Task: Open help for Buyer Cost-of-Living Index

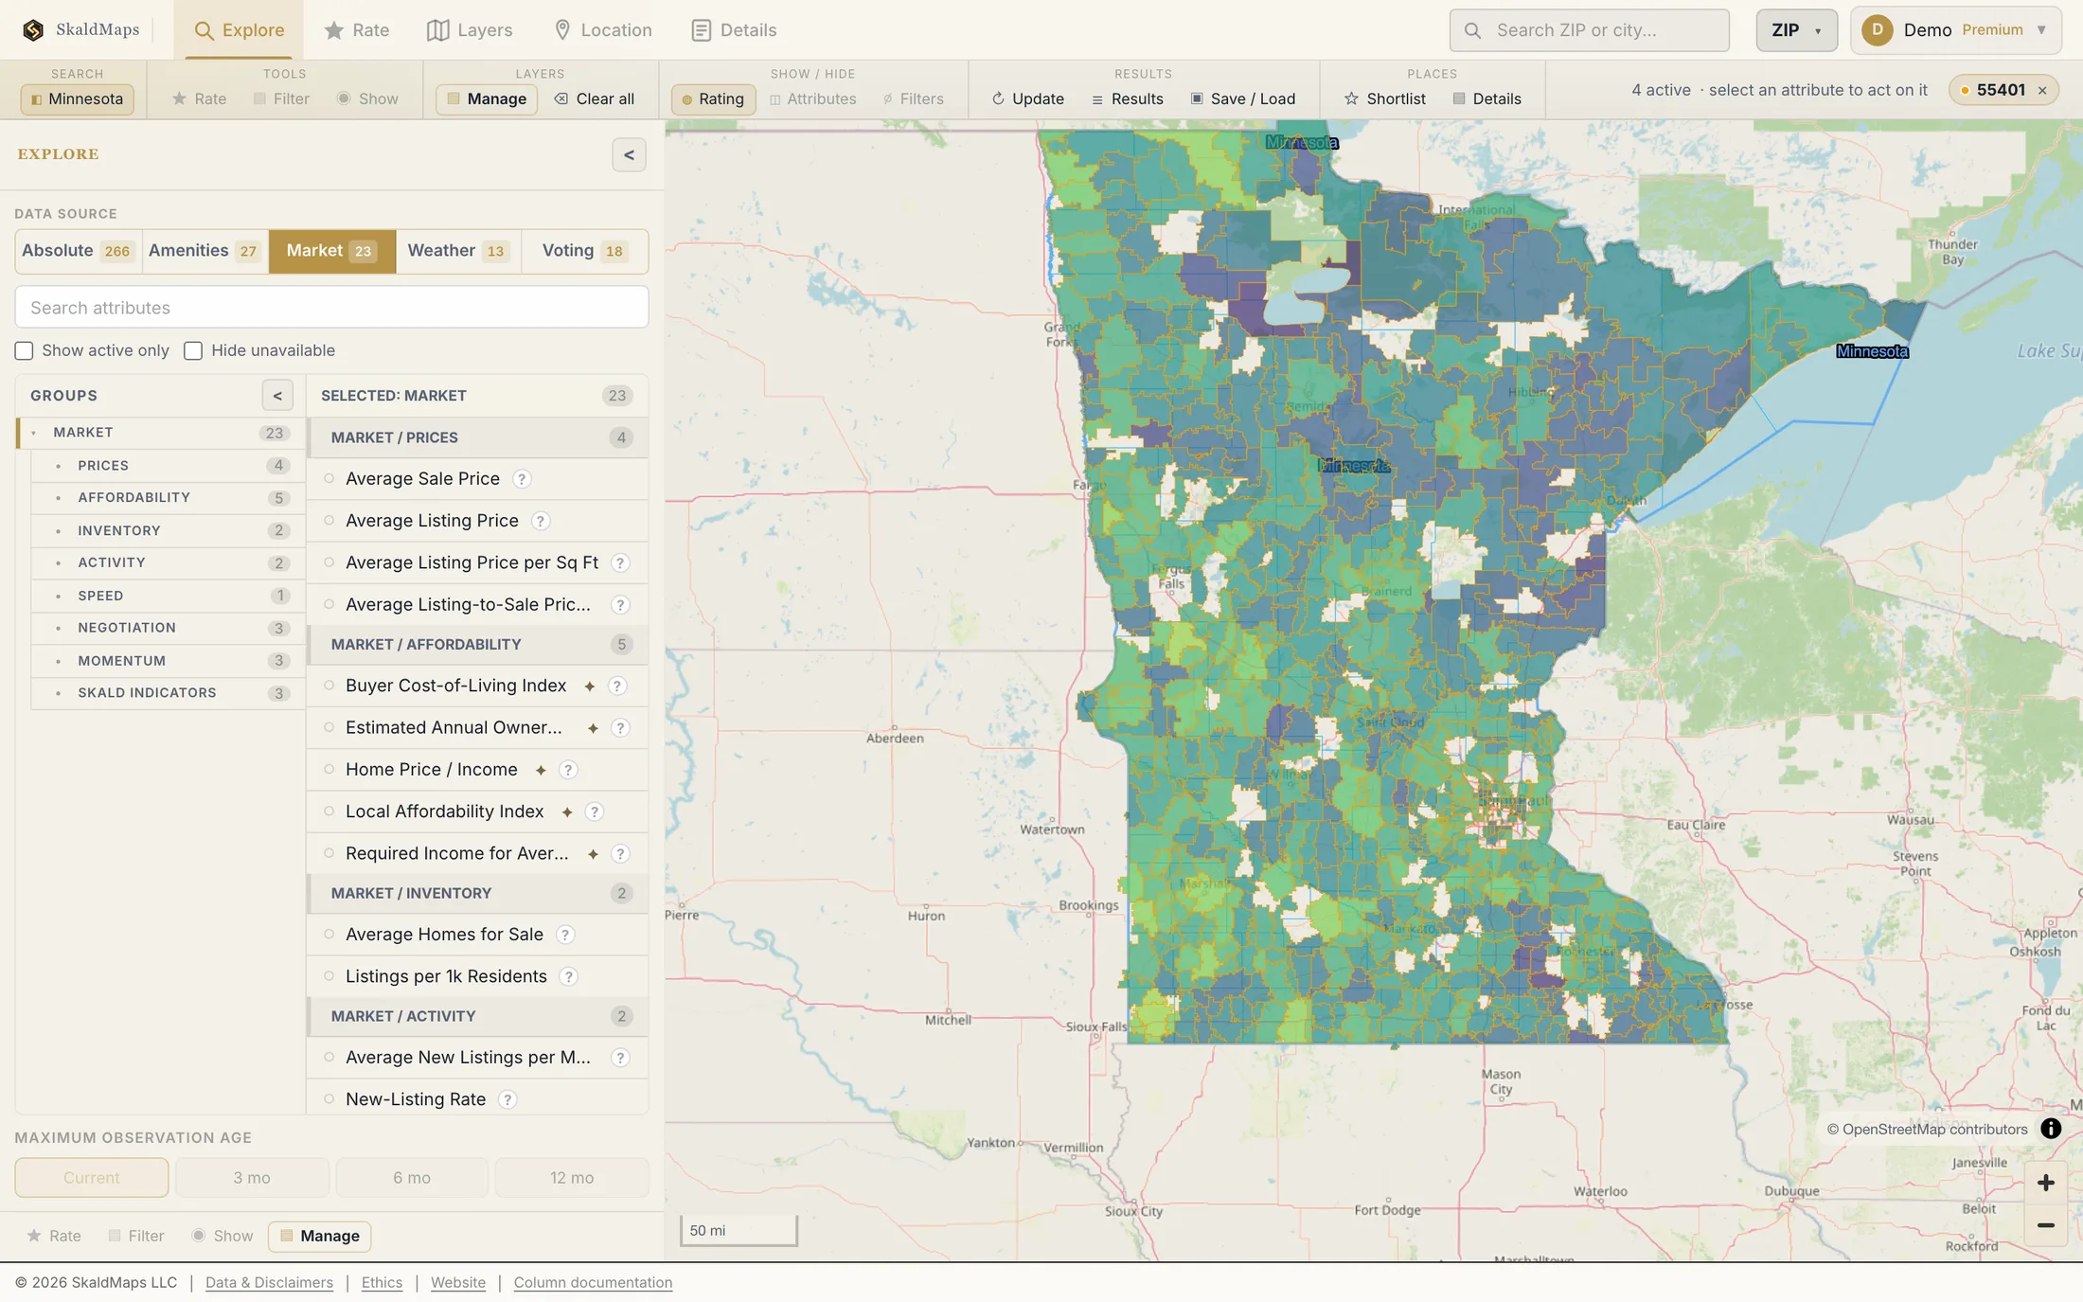Action: pyautogui.click(x=617, y=686)
